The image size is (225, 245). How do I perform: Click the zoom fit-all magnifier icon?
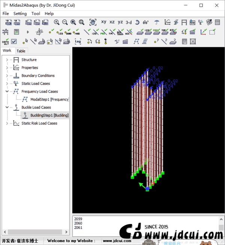[73, 22]
